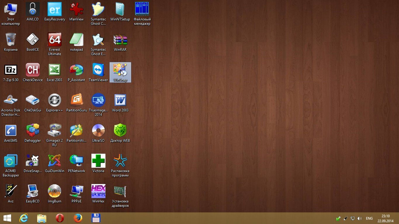Viewport: 399px width, 224px height.
Task: Click the tray icon beside network
Action: pos(346,218)
